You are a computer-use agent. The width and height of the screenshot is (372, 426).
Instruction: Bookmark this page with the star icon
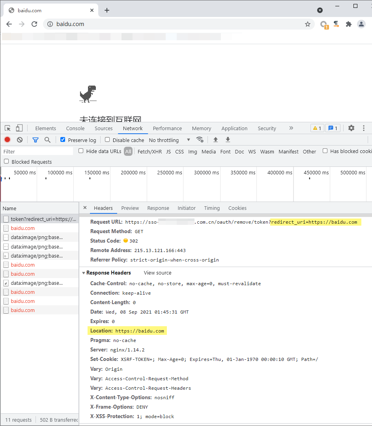pyautogui.click(x=308, y=24)
